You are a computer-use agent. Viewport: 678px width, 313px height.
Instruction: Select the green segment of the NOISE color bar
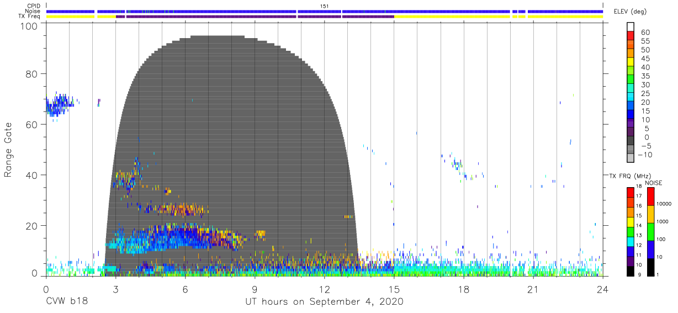(651, 231)
